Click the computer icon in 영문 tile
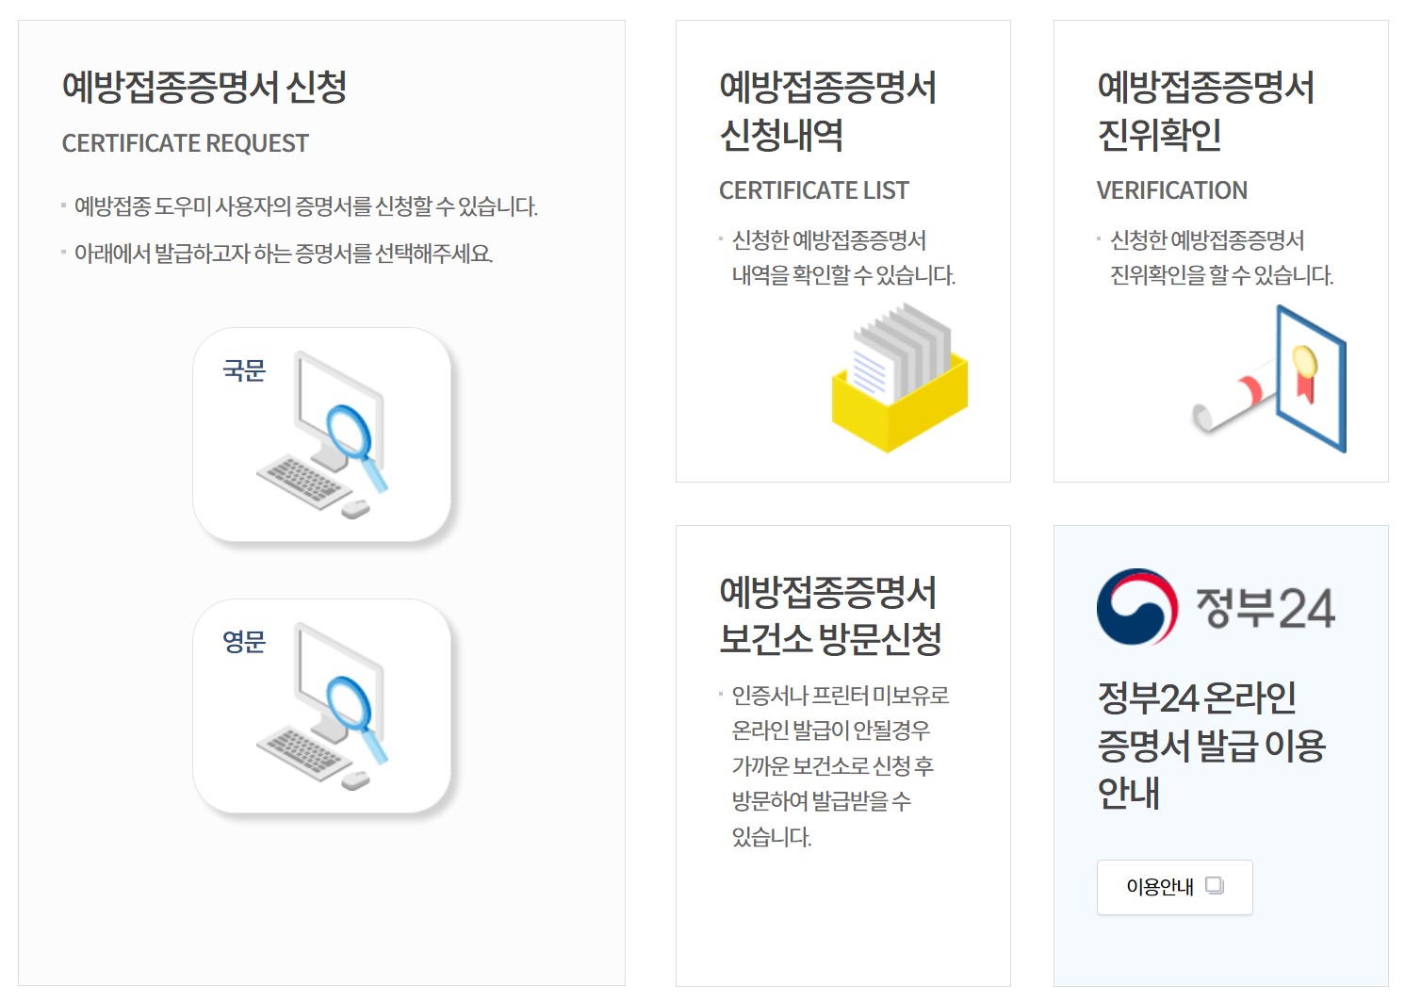The image size is (1405, 1001). click(322, 706)
